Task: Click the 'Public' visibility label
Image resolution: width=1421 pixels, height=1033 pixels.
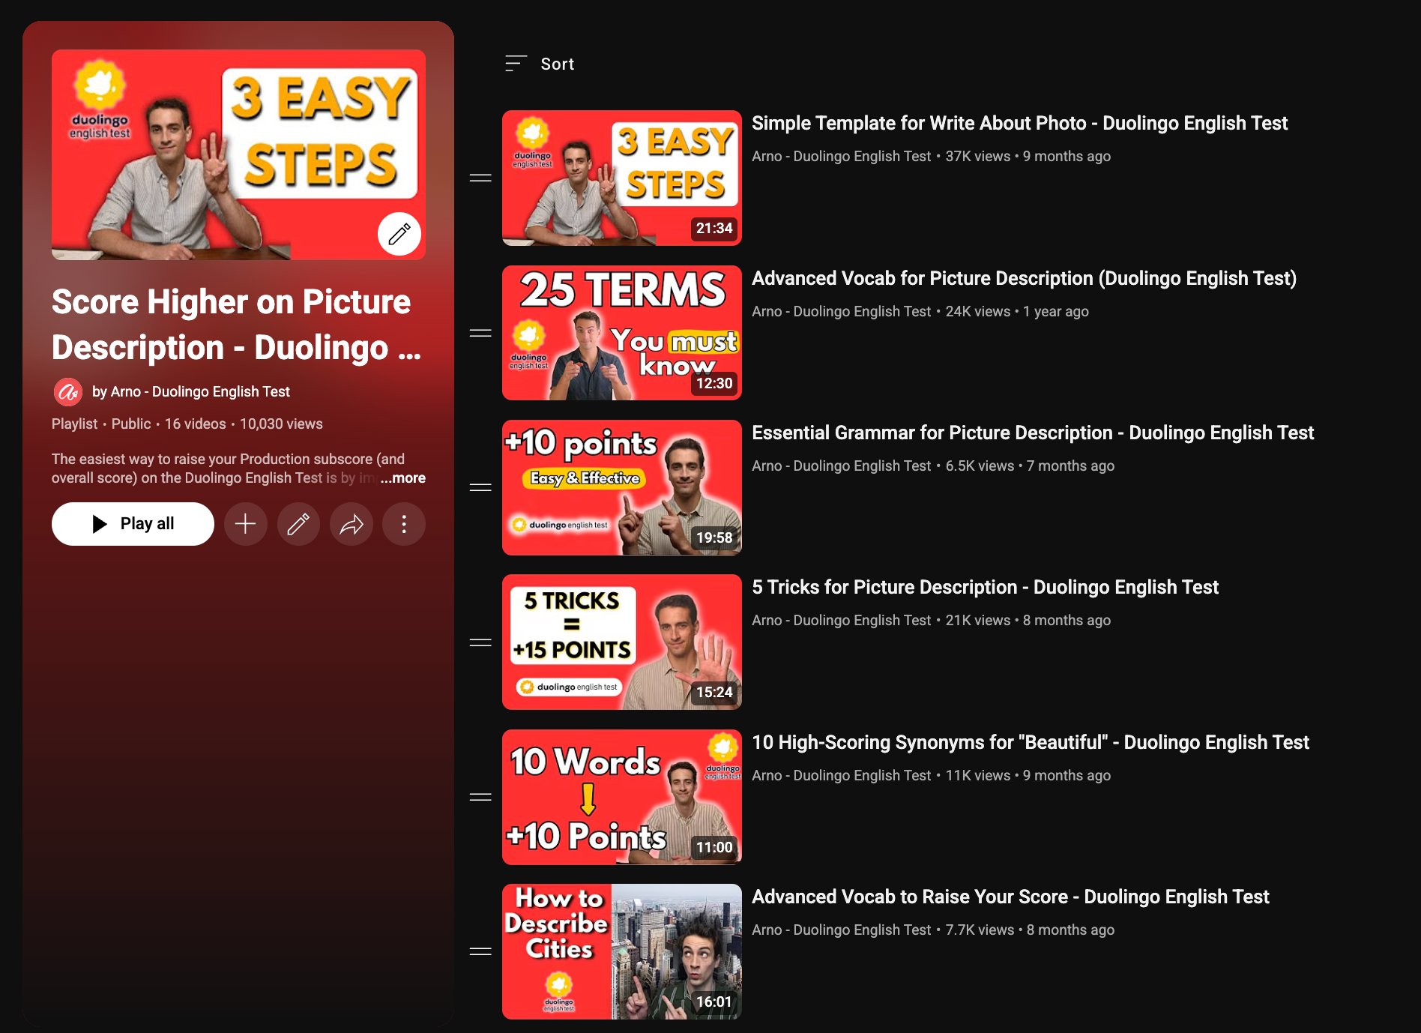Action: click(x=131, y=424)
